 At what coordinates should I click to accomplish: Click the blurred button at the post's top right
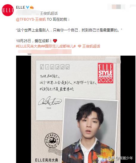click(116, 7)
